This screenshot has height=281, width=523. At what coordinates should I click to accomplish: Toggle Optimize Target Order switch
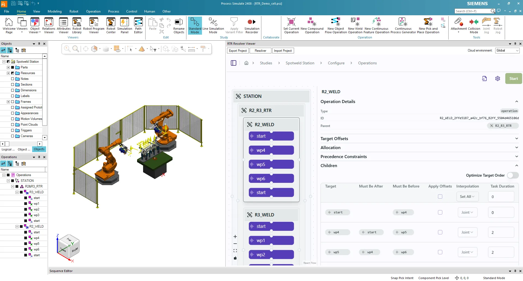click(513, 175)
